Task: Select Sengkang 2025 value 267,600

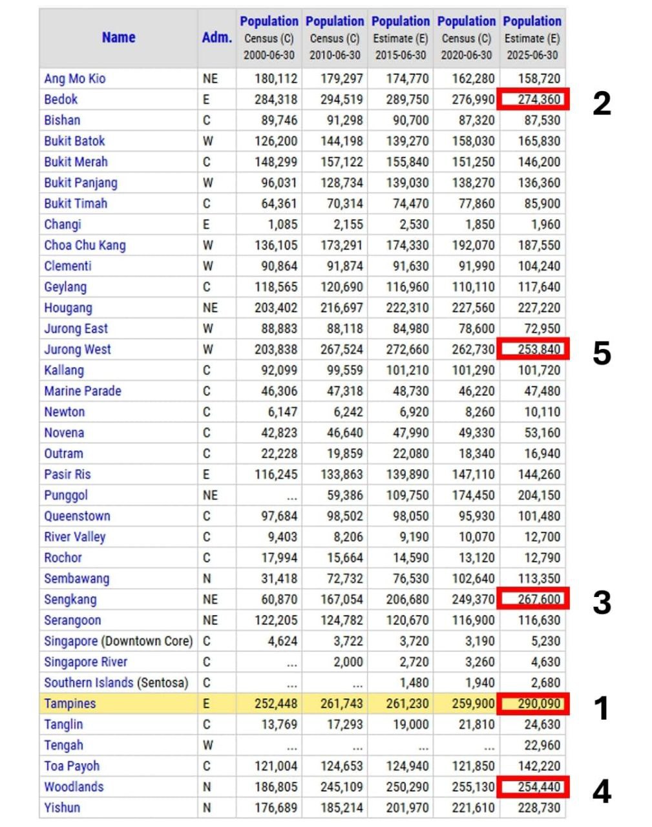Action: (539, 599)
